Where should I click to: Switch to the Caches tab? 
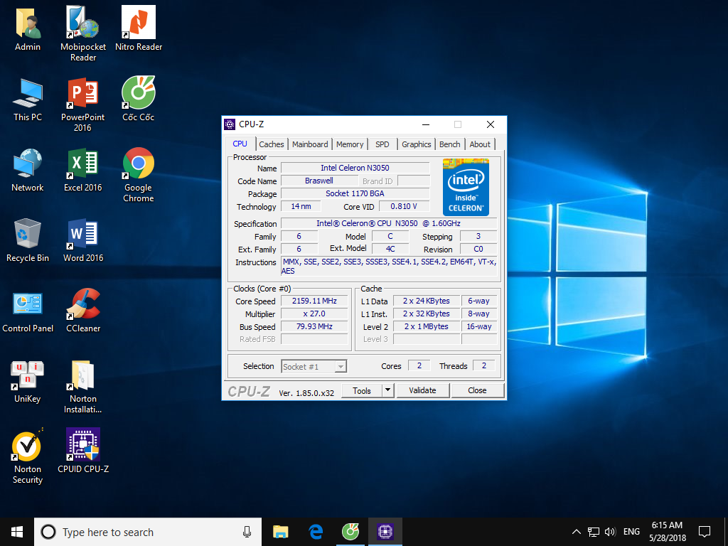[272, 144]
